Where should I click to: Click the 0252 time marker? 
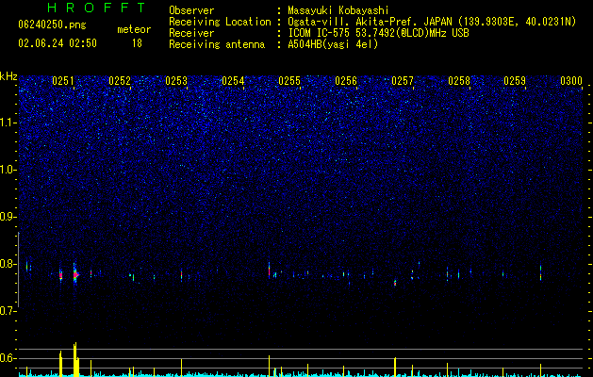tap(120, 81)
